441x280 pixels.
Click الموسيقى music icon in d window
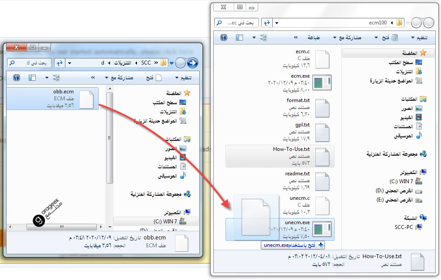[x=183, y=176]
